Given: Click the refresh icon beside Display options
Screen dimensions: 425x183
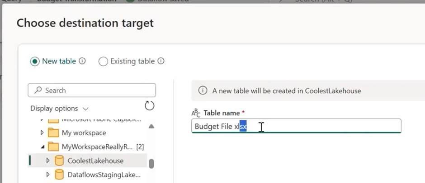Looking at the screenshot, I should pos(149,106).
